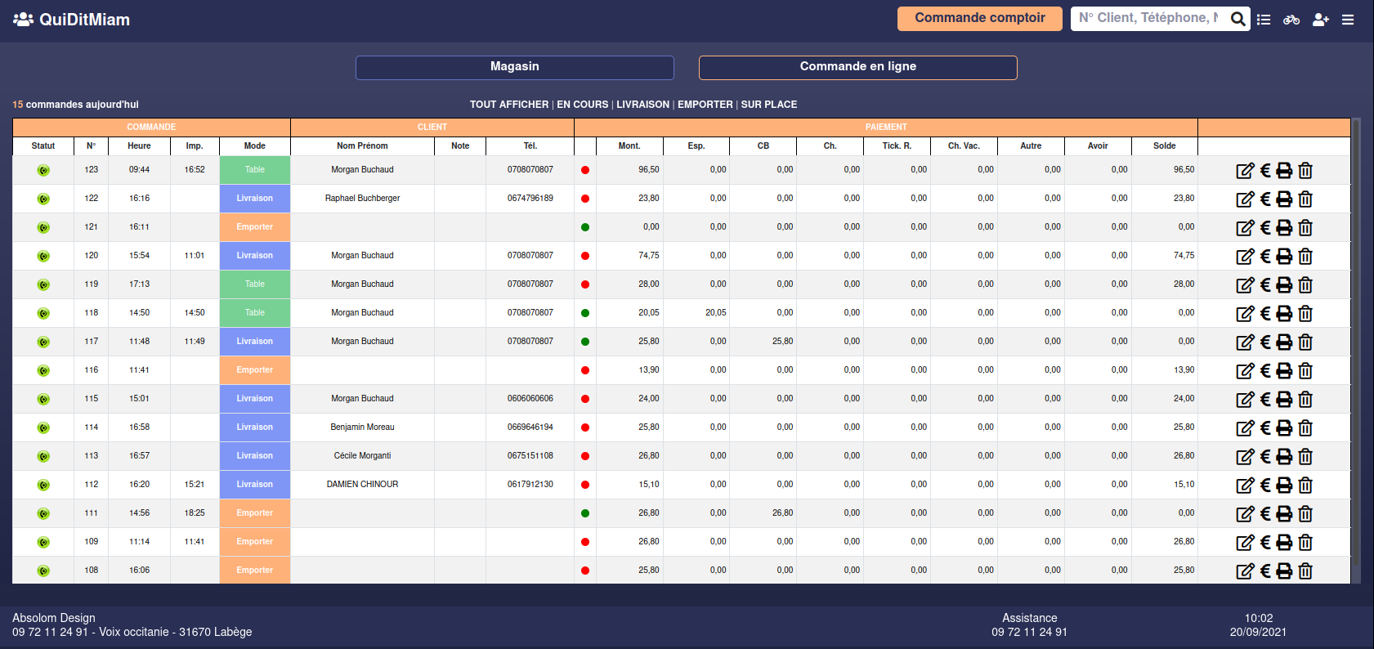This screenshot has width=1374, height=649.
Task: Print order 108 with the printer icon
Action: tap(1284, 571)
